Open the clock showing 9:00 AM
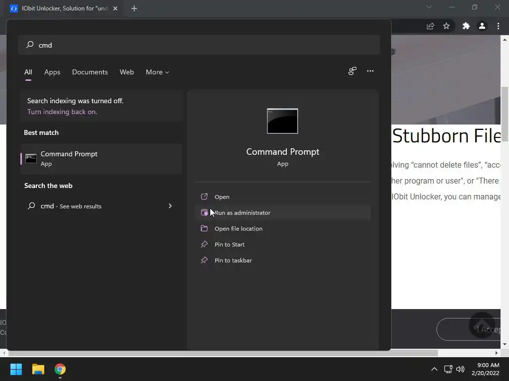 [x=486, y=369]
